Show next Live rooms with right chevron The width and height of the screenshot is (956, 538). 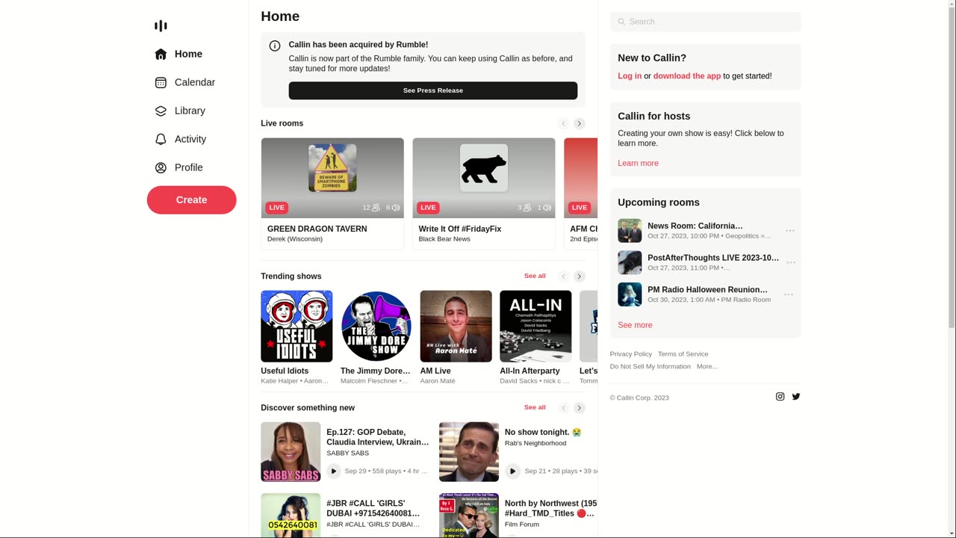[579, 123]
